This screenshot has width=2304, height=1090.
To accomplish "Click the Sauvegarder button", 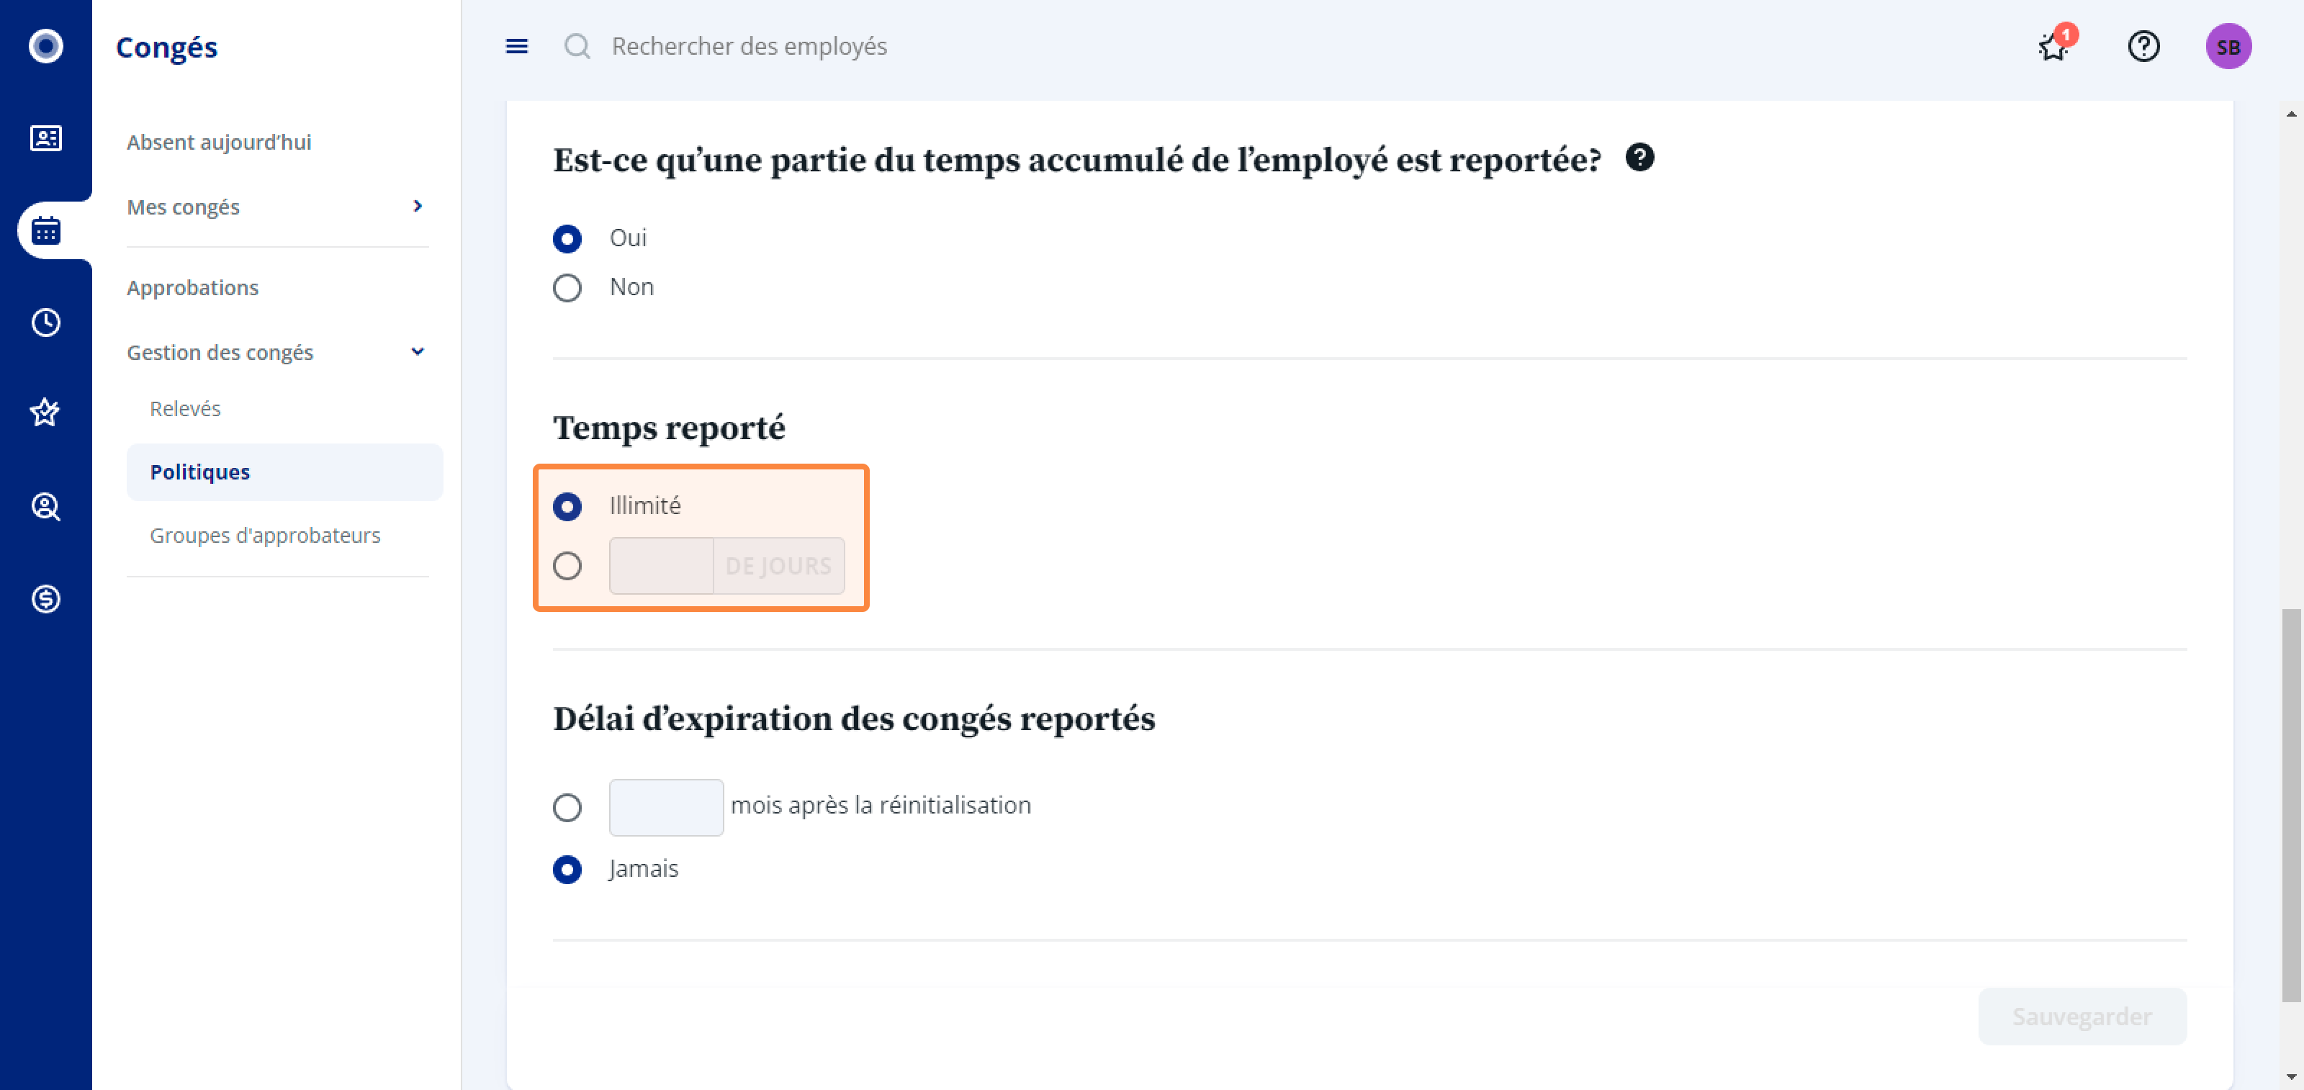I will pos(2082,1016).
